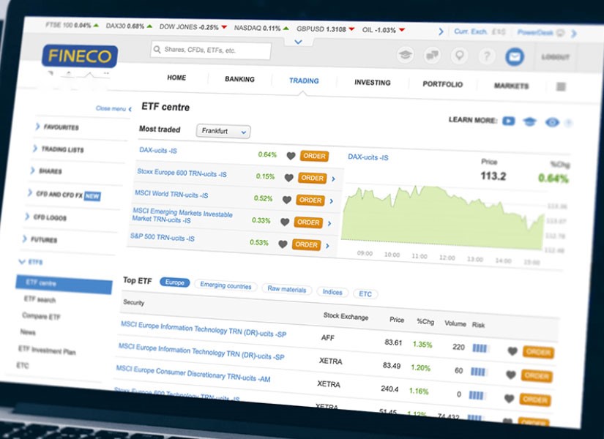Viewport: 604px width, 439px height.
Task: Expand ticker bar with the down chevron
Action: click(298, 42)
